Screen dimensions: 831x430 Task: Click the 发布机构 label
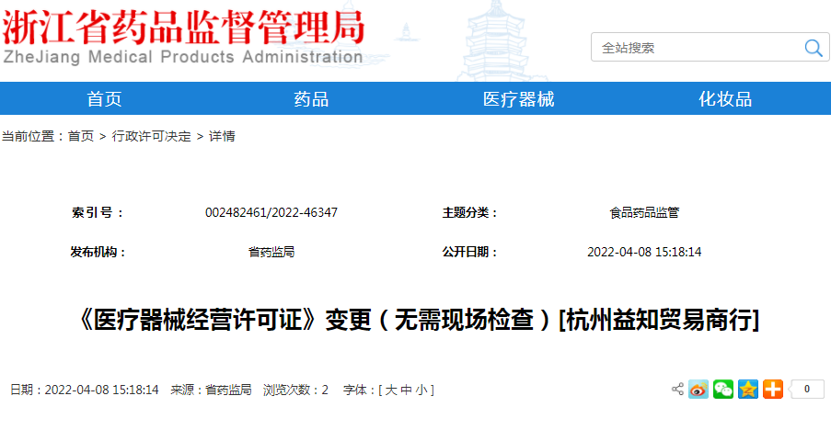click(98, 252)
